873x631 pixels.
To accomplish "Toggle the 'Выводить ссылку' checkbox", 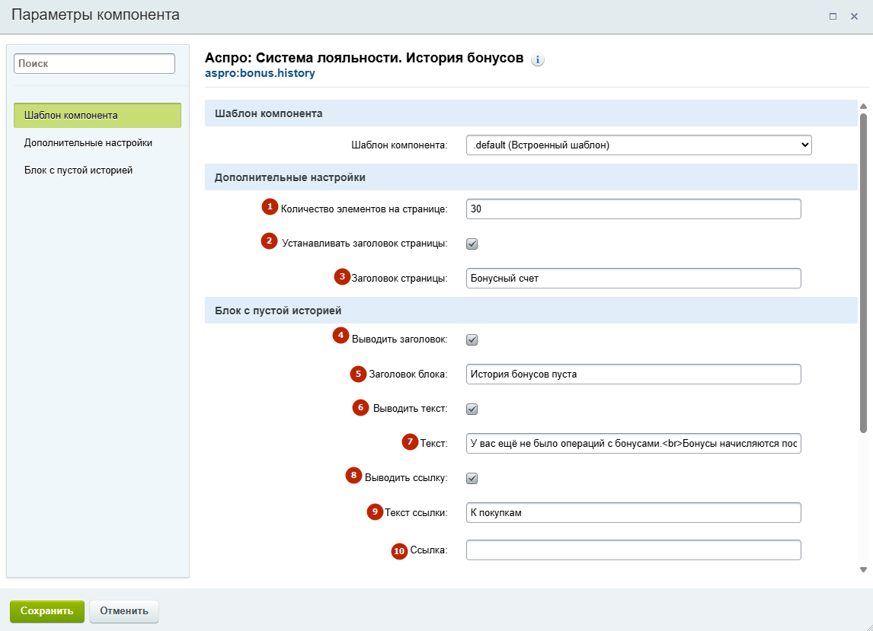I will pyautogui.click(x=472, y=478).
